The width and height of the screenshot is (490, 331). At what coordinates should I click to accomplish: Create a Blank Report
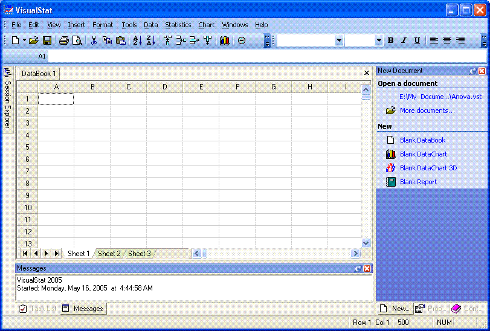(419, 182)
